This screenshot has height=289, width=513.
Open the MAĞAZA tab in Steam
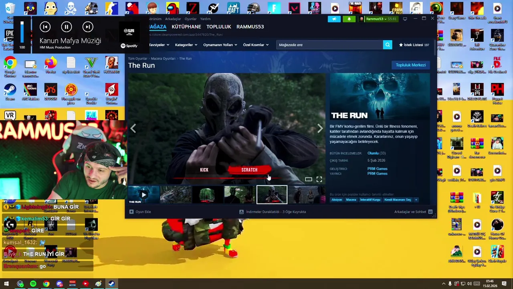click(158, 26)
